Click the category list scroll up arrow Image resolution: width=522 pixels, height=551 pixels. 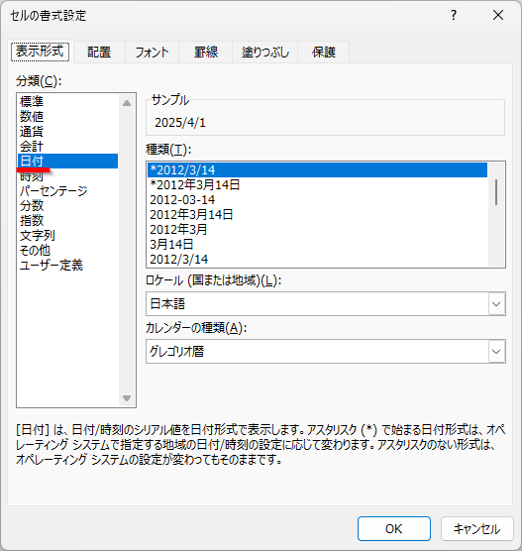point(127,103)
